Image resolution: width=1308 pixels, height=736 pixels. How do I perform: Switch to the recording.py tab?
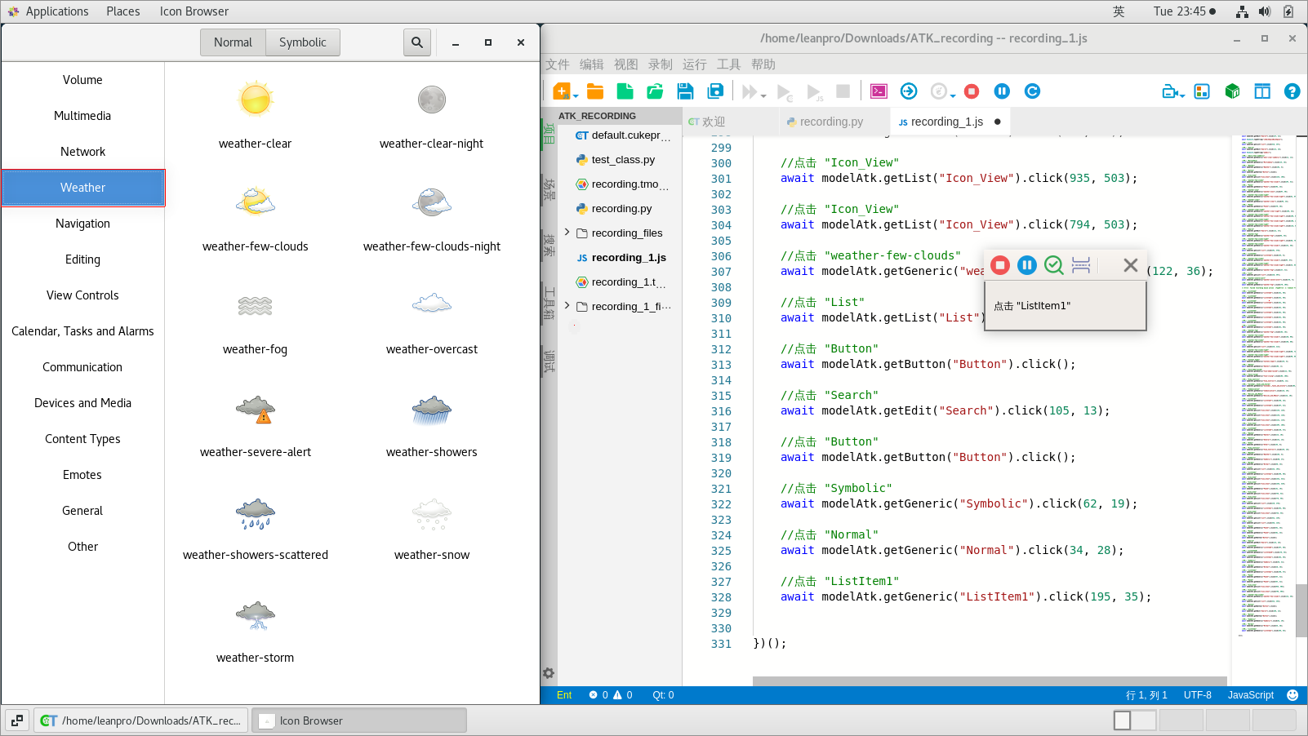click(x=830, y=122)
